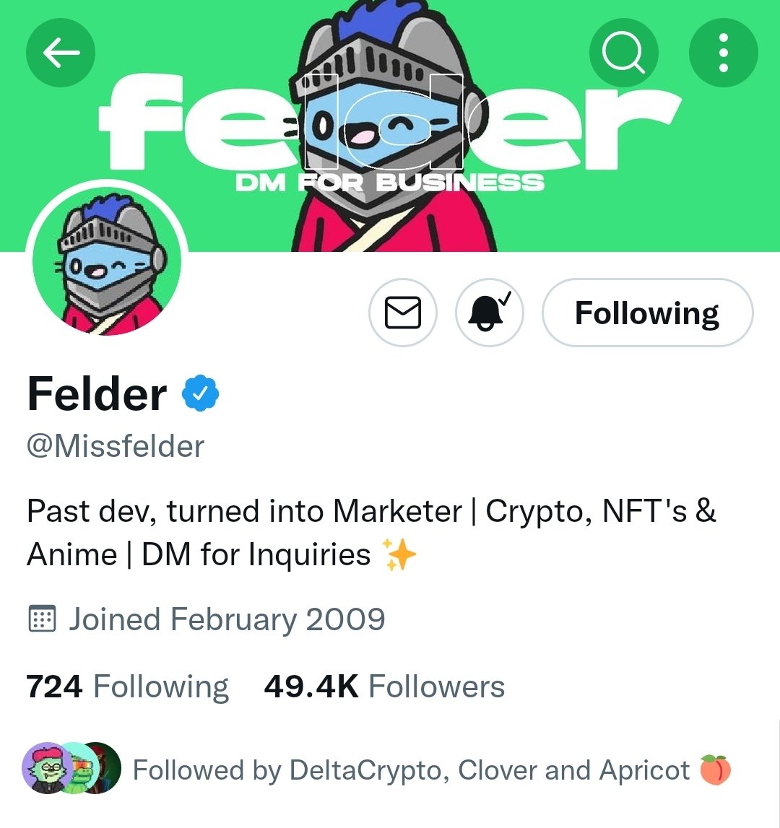Tap the Joined February 2009 calendar icon

click(x=41, y=619)
